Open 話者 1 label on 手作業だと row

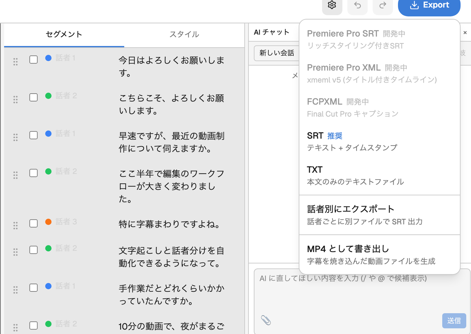point(66,286)
